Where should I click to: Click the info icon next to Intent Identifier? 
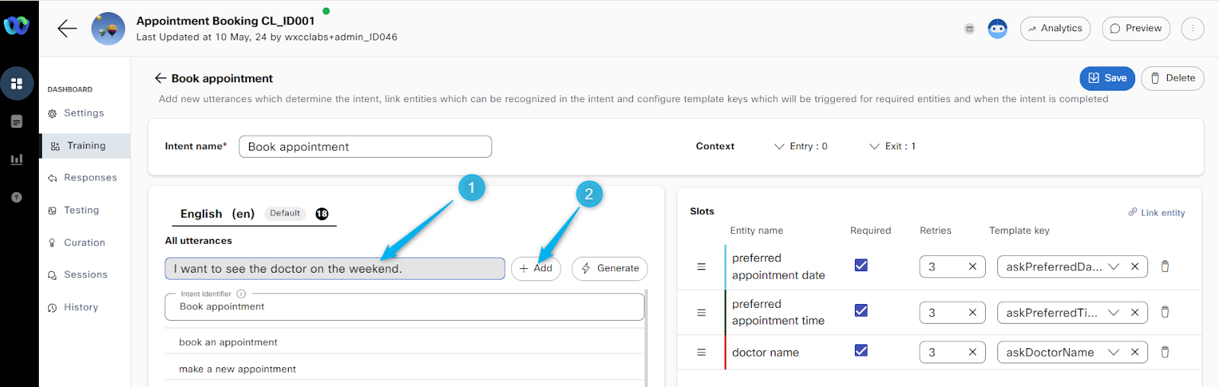[242, 294]
